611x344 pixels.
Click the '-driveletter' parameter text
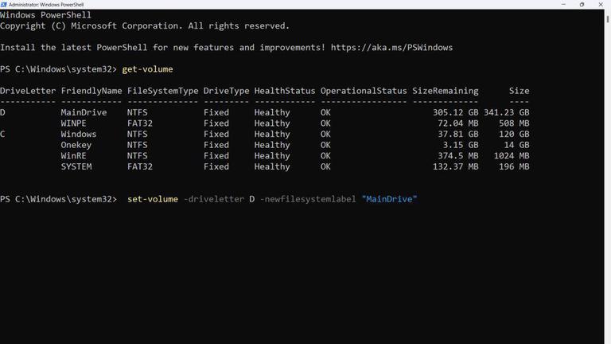click(x=214, y=199)
